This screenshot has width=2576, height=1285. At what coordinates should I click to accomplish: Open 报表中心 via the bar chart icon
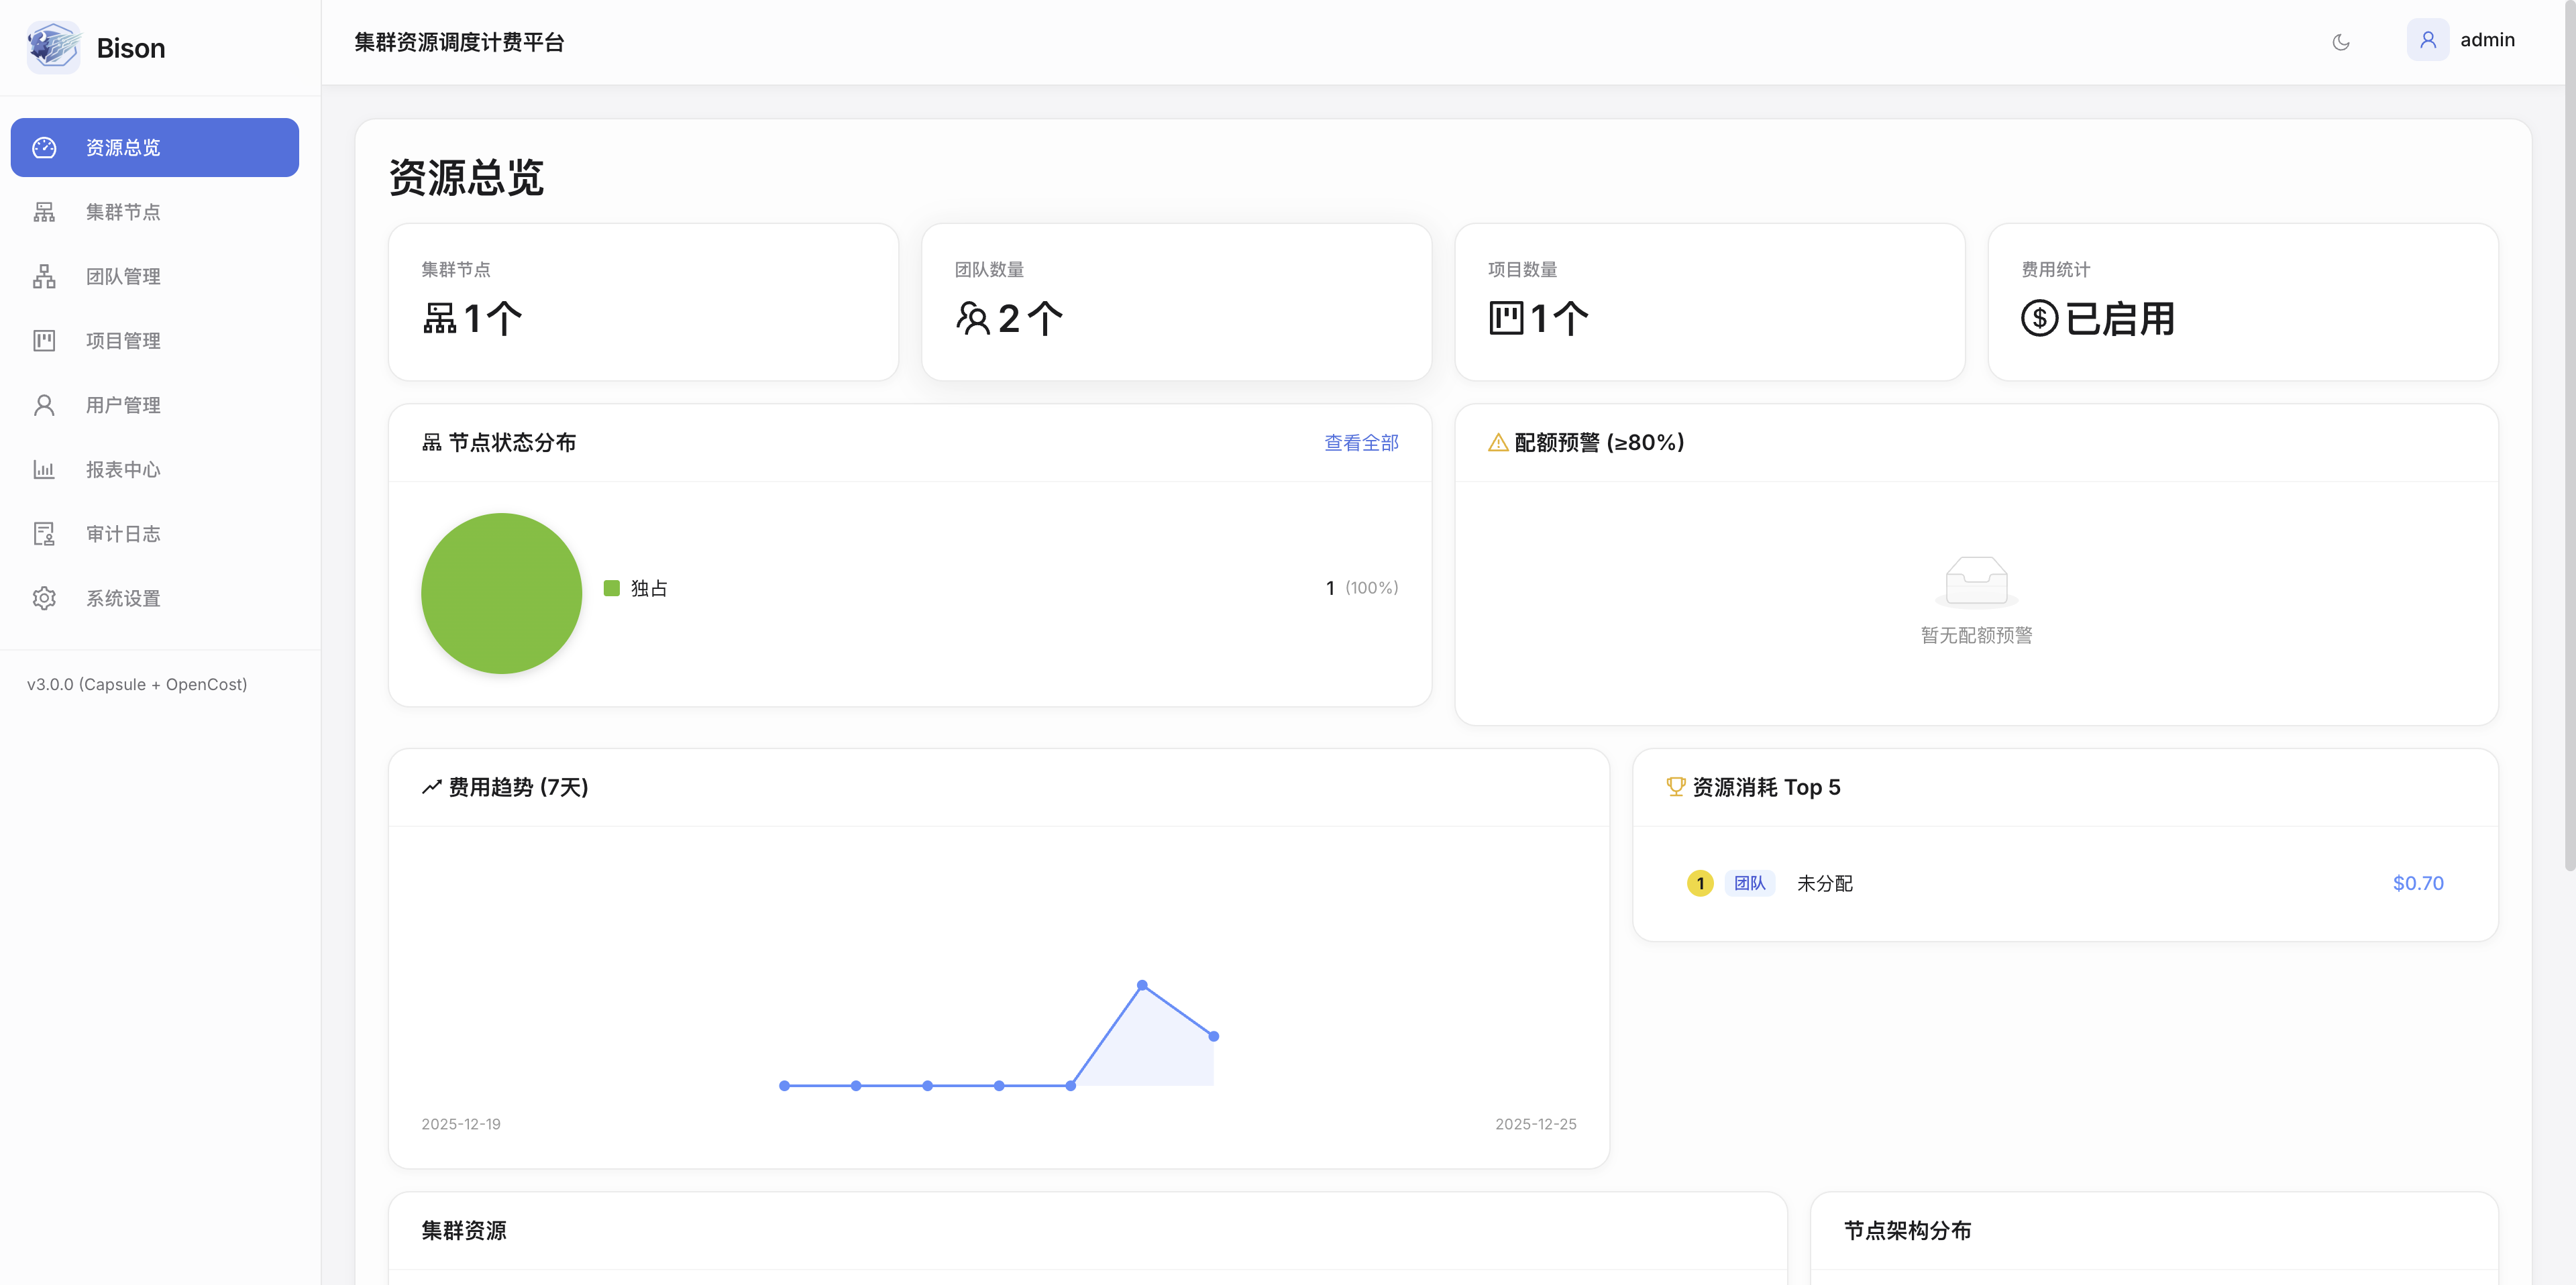click(x=44, y=469)
